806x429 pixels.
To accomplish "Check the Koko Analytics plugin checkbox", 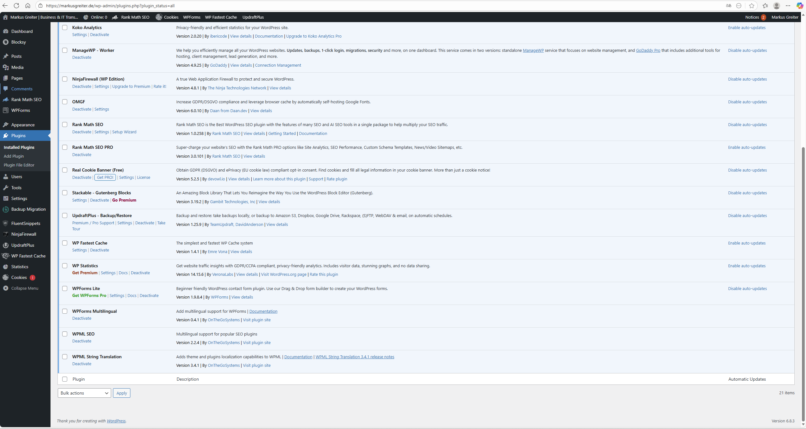I will (65, 27).
